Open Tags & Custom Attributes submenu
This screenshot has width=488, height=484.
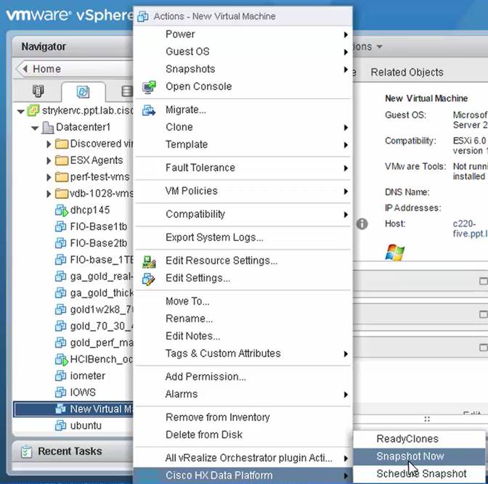243,353
